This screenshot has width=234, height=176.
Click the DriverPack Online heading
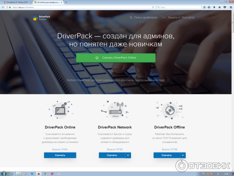pos(60,128)
